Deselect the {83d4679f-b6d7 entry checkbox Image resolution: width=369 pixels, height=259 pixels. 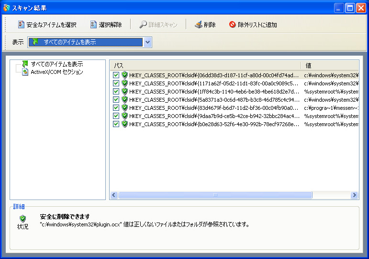[x=116, y=107]
